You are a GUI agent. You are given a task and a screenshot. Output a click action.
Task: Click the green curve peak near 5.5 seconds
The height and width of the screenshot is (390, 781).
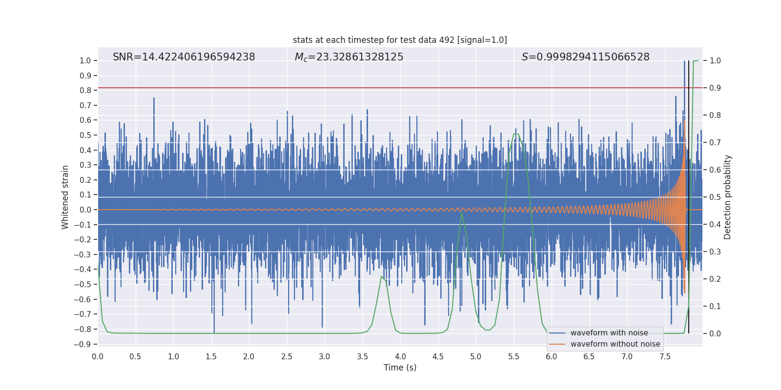516,134
